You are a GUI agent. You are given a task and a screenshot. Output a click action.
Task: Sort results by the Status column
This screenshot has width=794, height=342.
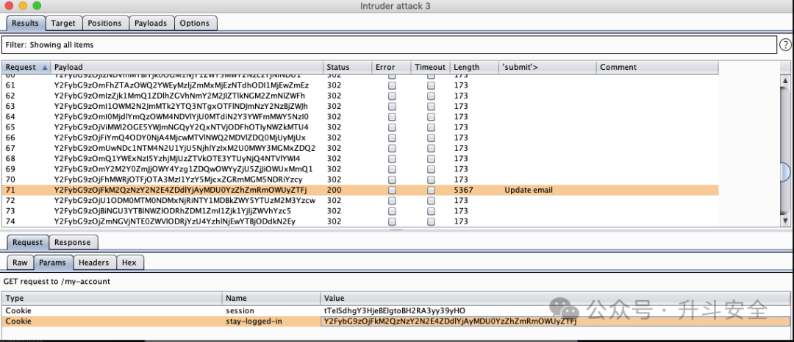point(347,68)
